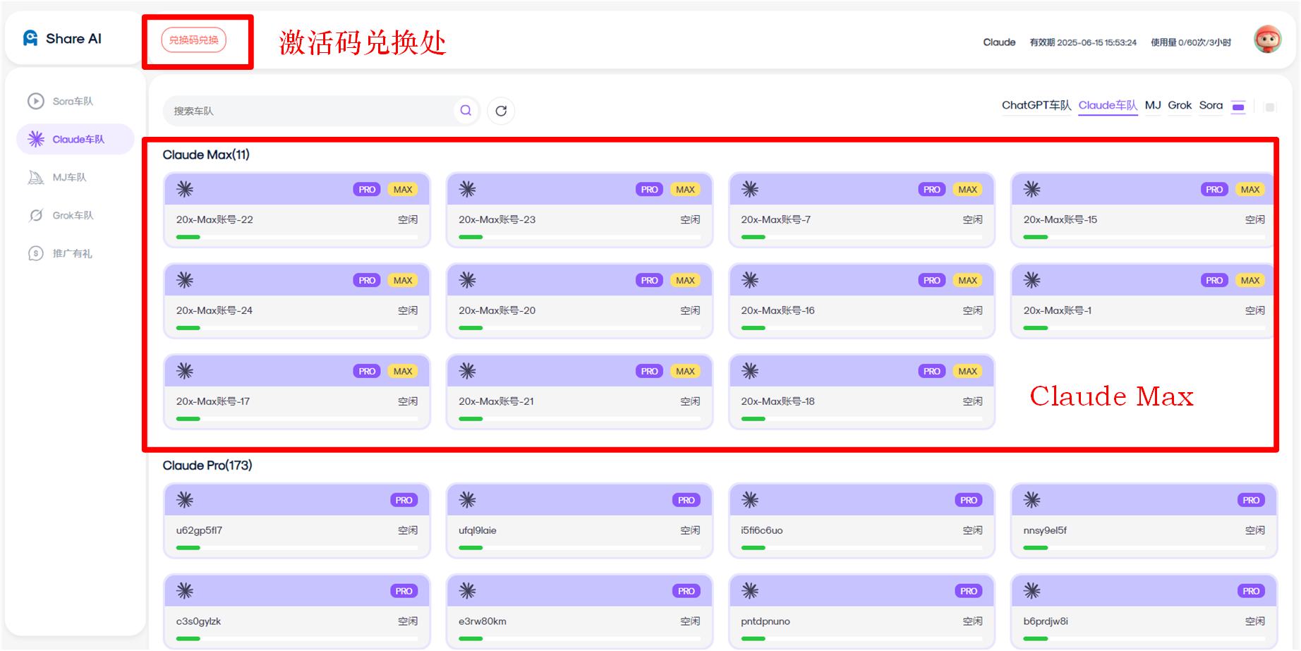Click the search magnifier icon
Screen dimensions: 1301x651
[x=466, y=111]
